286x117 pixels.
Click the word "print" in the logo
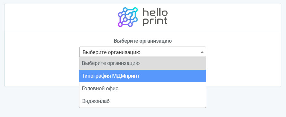point(155,21)
